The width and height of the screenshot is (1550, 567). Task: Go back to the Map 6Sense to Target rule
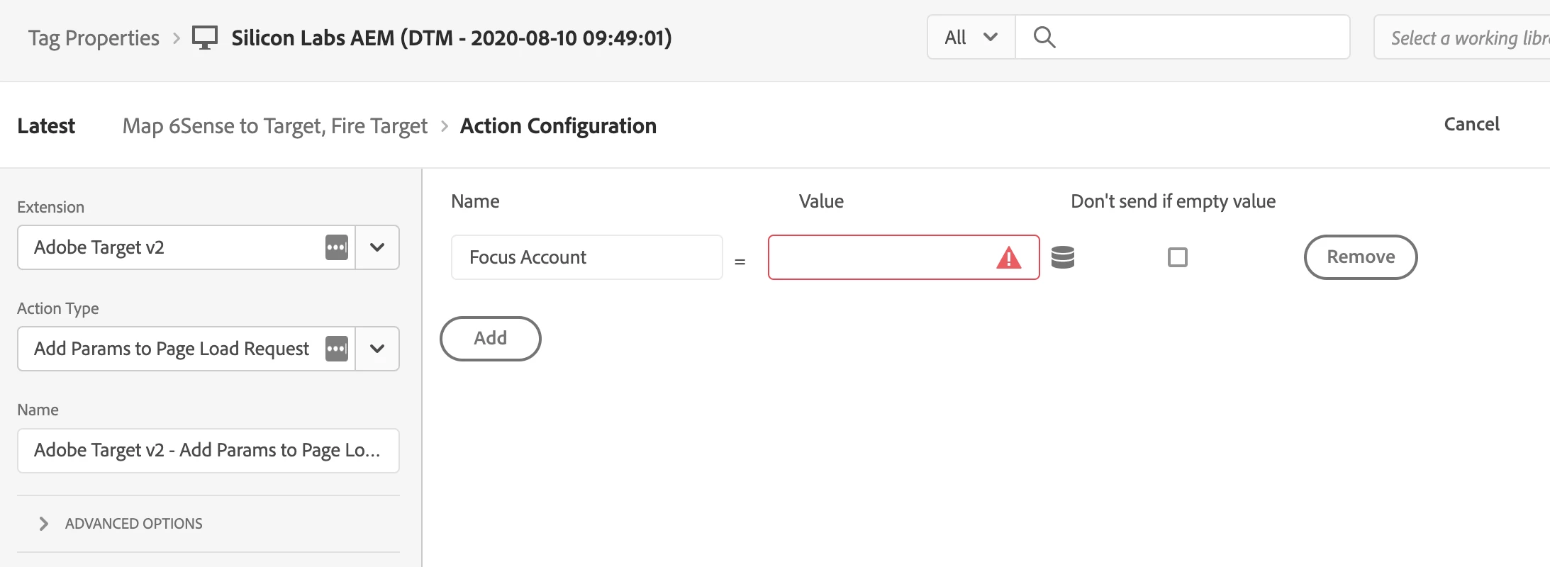pyautogui.click(x=275, y=126)
